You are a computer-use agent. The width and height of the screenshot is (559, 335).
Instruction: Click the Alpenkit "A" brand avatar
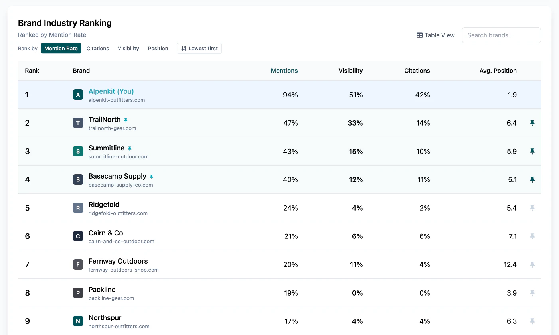[78, 95]
